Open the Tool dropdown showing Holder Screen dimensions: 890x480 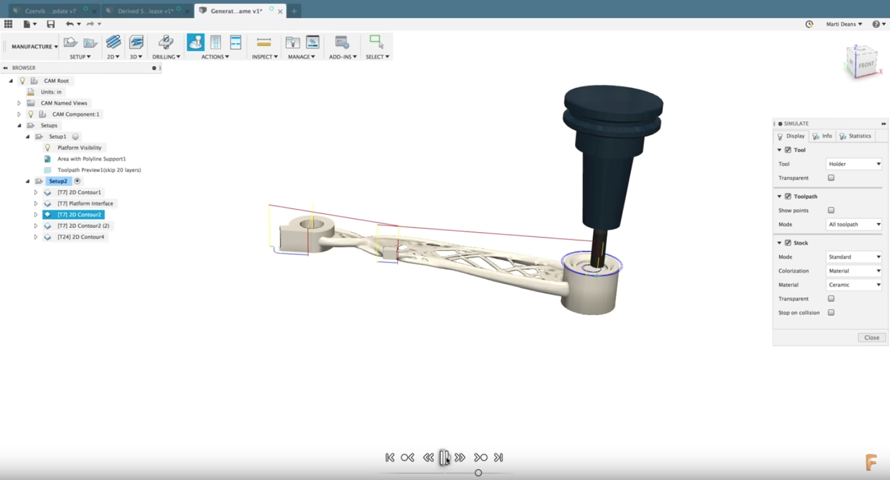pyautogui.click(x=854, y=164)
